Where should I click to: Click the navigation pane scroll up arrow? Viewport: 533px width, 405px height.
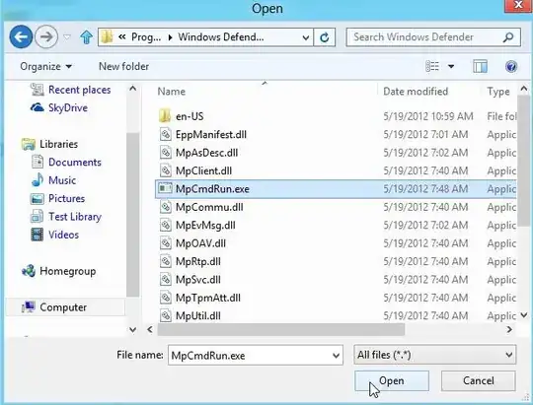click(133, 89)
